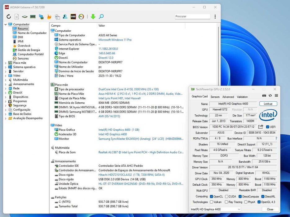Click the GPU-Z refresh icon
The image size is (290, 217).
[270, 95]
